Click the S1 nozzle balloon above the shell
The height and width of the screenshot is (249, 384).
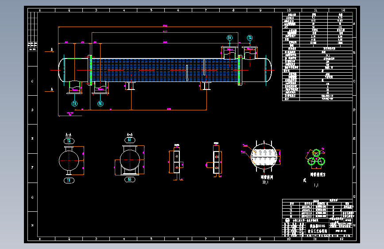[x=229, y=38]
